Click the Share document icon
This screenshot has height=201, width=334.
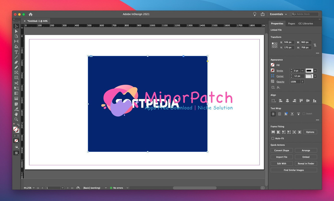[263, 14]
